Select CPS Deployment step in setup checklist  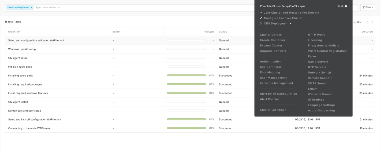click(275, 24)
